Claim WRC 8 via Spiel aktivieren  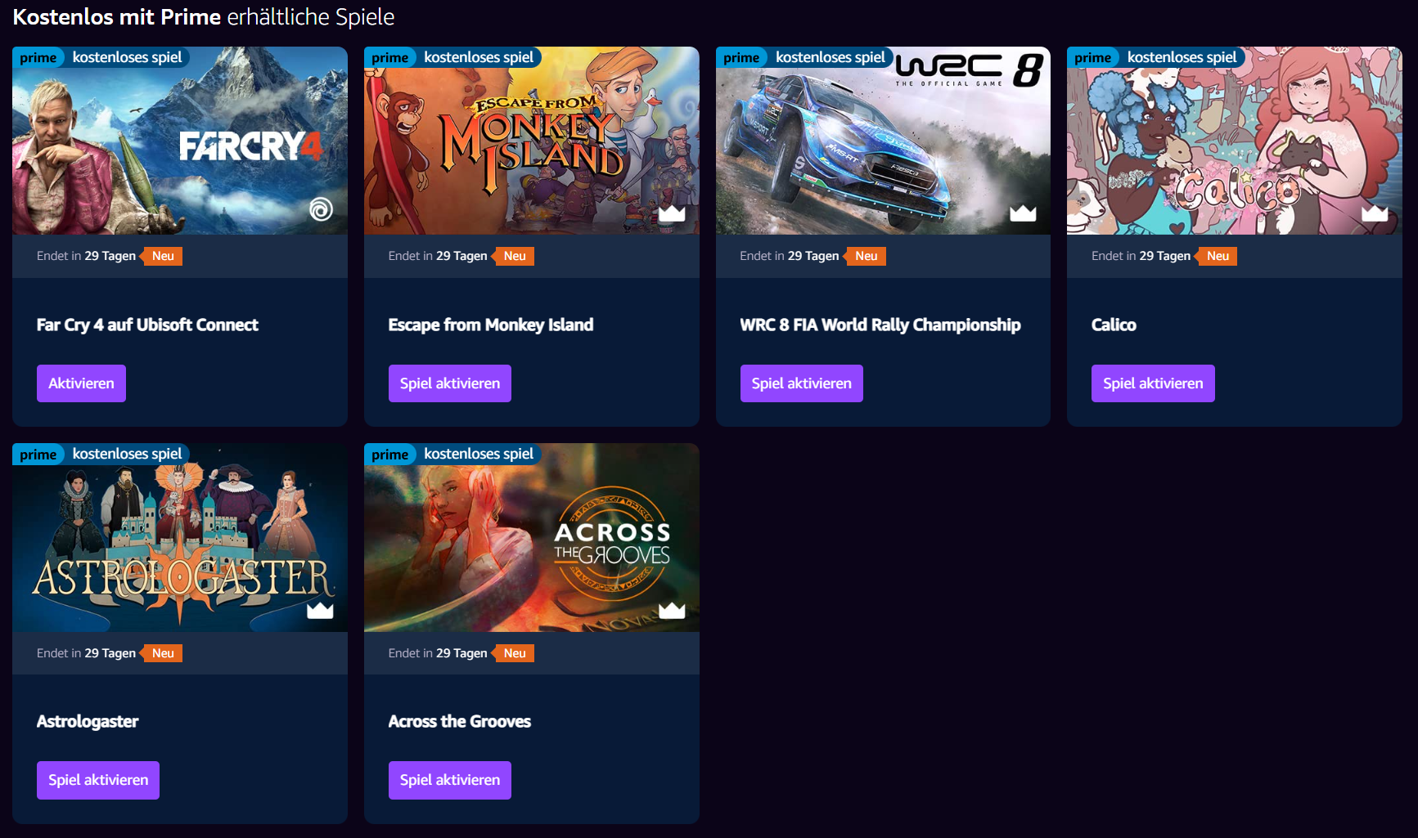tap(802, 383)
